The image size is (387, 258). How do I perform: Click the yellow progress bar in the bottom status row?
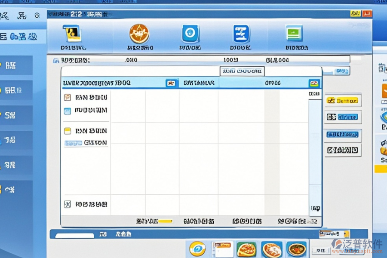(x=165, y=221)
